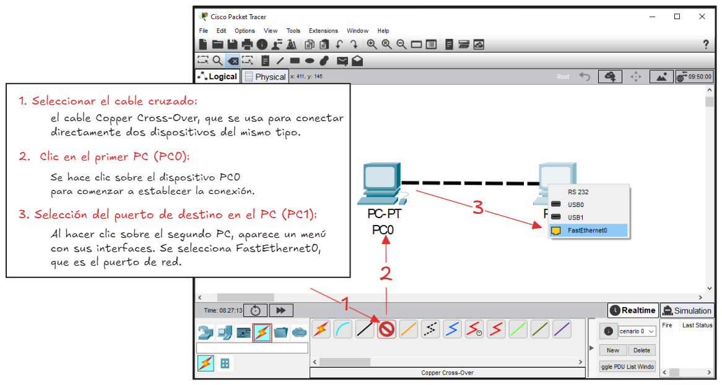Click the Zoom In magnifier icon
The image size is (722, 385).
click(x=372, y=44)
